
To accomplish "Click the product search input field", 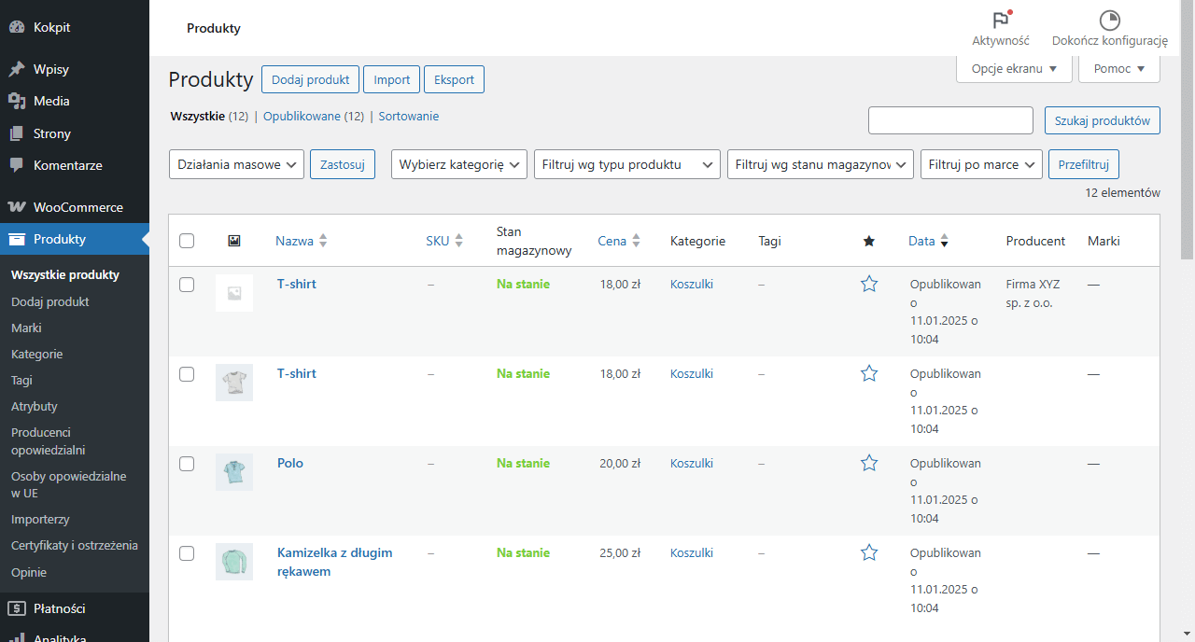I will (950, 120).
